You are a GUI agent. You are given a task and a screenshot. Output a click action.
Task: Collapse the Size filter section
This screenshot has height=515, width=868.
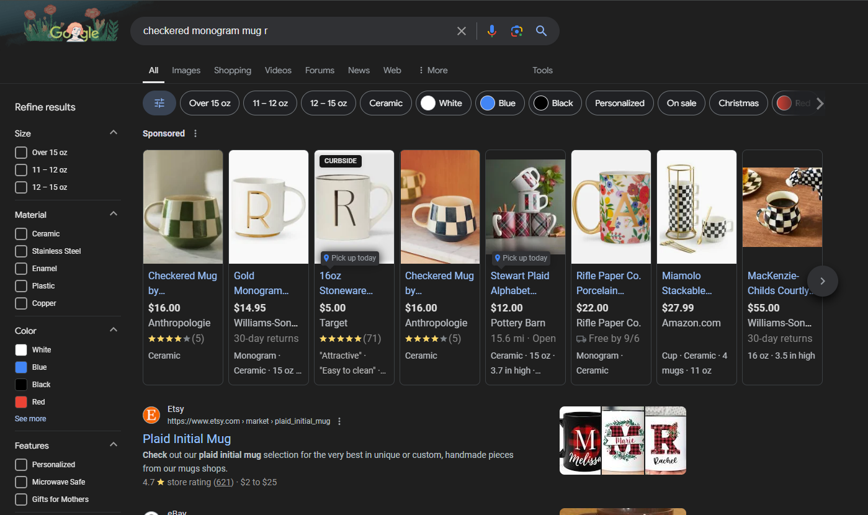pyautogui.click(x=114, y=133)
